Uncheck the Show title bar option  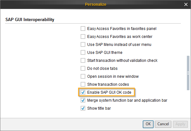[x=83, y=108]
